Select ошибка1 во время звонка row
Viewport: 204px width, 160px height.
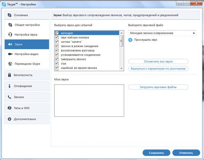[x=87, y=68]
